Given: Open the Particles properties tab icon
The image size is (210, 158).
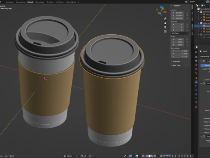Looking at the screenshot, I should click(196, 86).
